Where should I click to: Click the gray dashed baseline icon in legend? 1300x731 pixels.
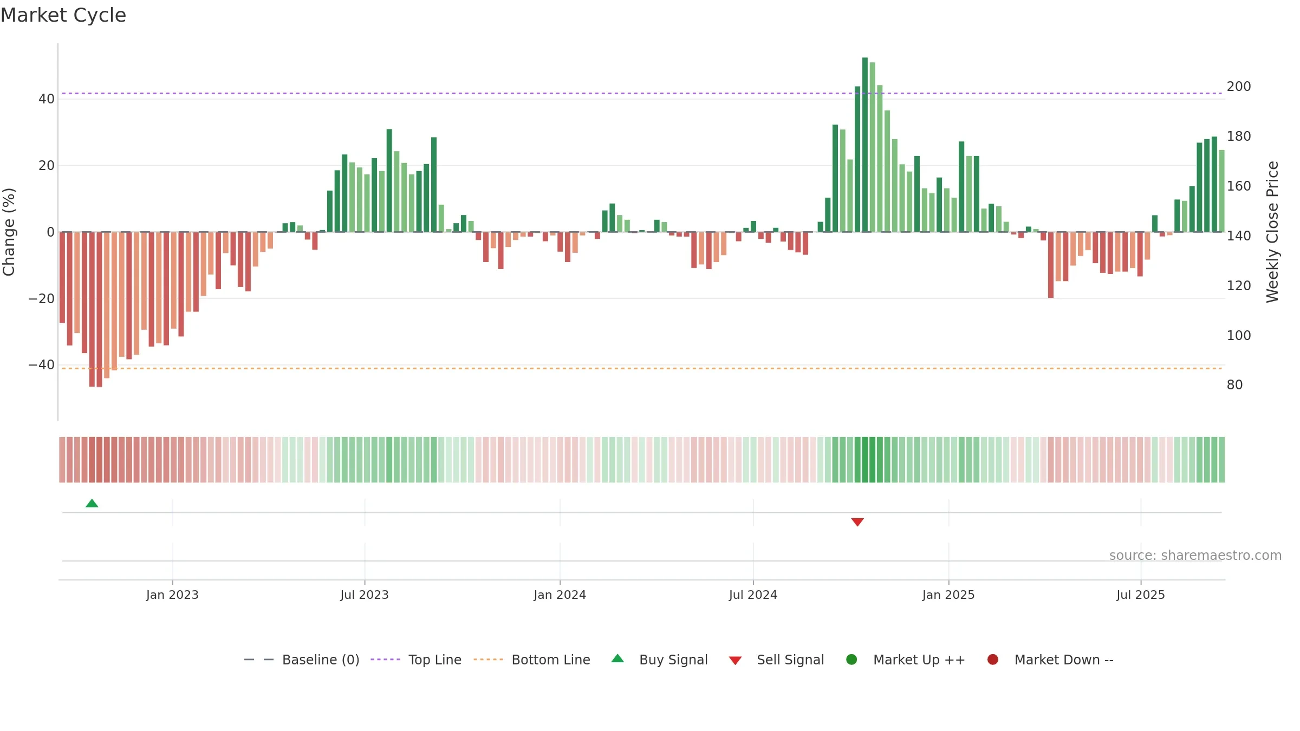[259, 660]
